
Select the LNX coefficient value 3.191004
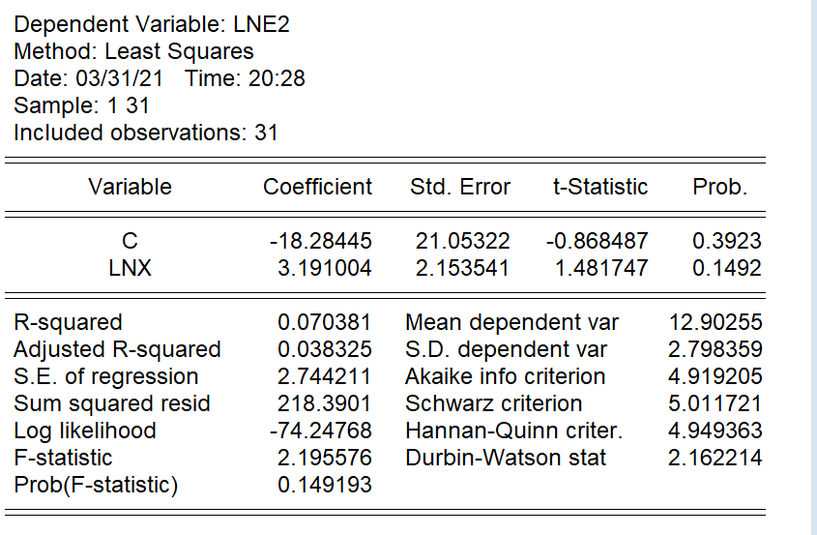324,268
